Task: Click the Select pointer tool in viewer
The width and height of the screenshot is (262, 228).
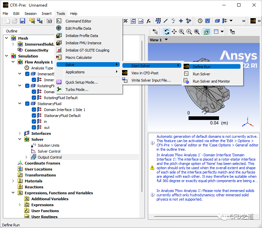Action: (x=155, y=31)
